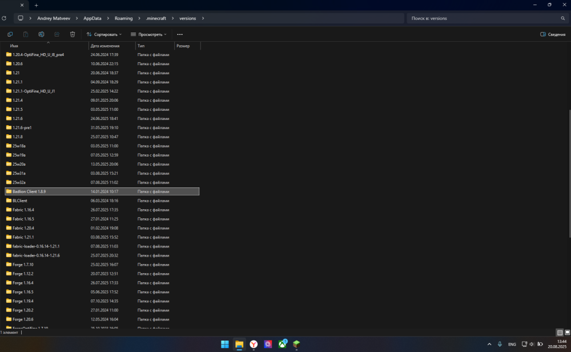Open Minecraft launcher icon on taskbar

coord(296,344)
